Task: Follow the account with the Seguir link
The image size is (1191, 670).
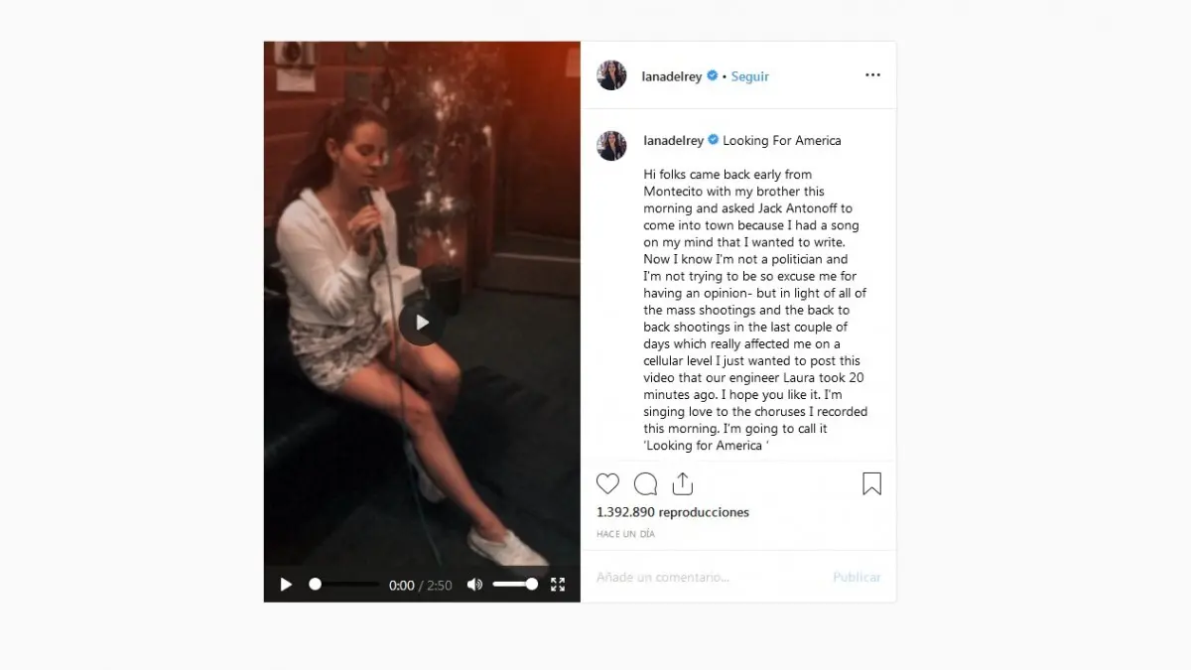Action: coord(750,76)
